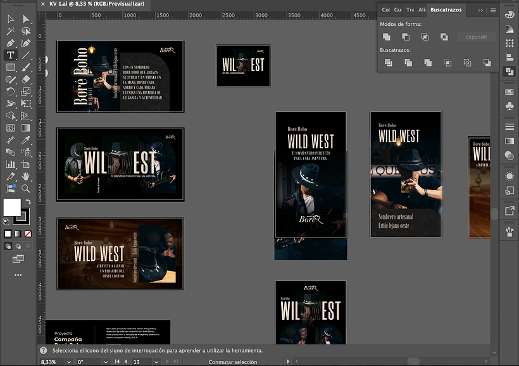Viewport: 519px width, 366px height.
Task: Select the Curvature tool
Action: (26, 43)
